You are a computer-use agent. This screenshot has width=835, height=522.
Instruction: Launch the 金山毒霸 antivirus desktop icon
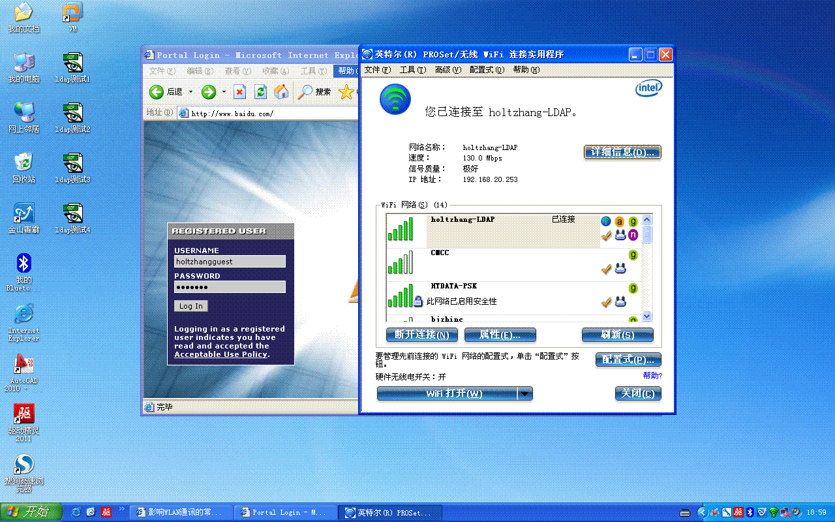click(x=23, y=219)
